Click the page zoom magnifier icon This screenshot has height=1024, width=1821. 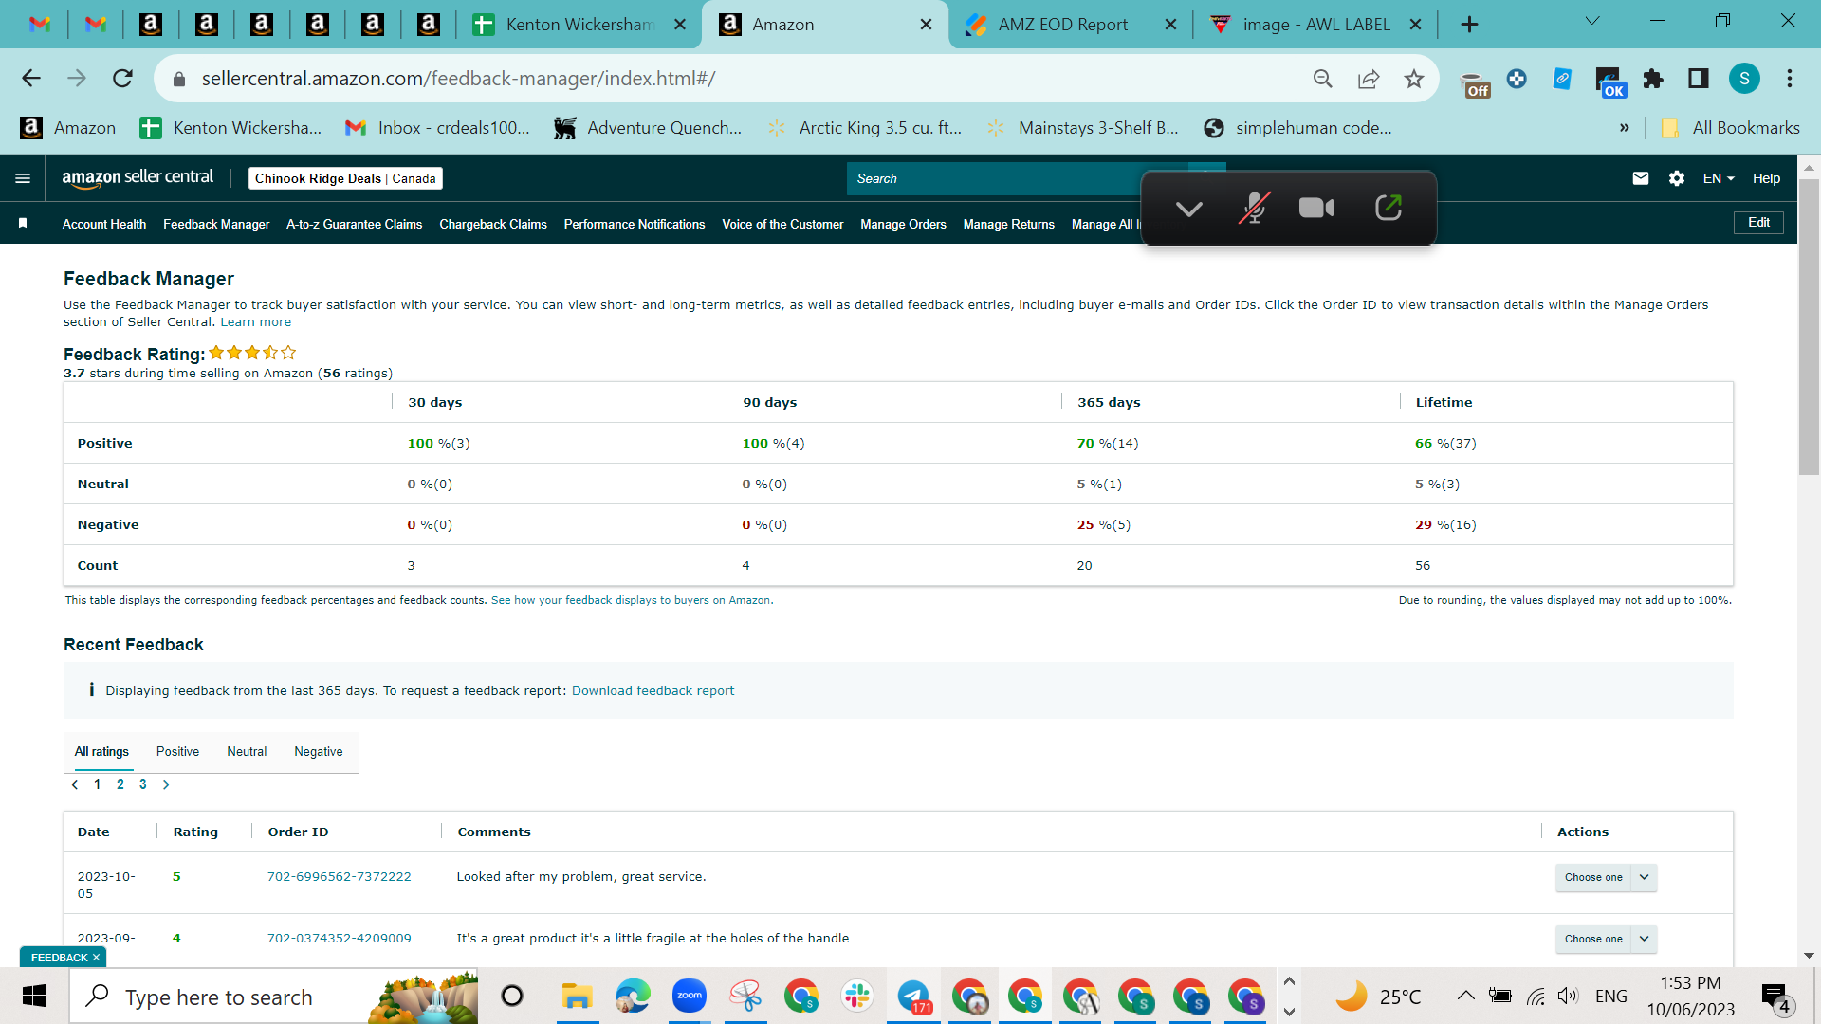pyautogui.click(x=1323, y=79)
